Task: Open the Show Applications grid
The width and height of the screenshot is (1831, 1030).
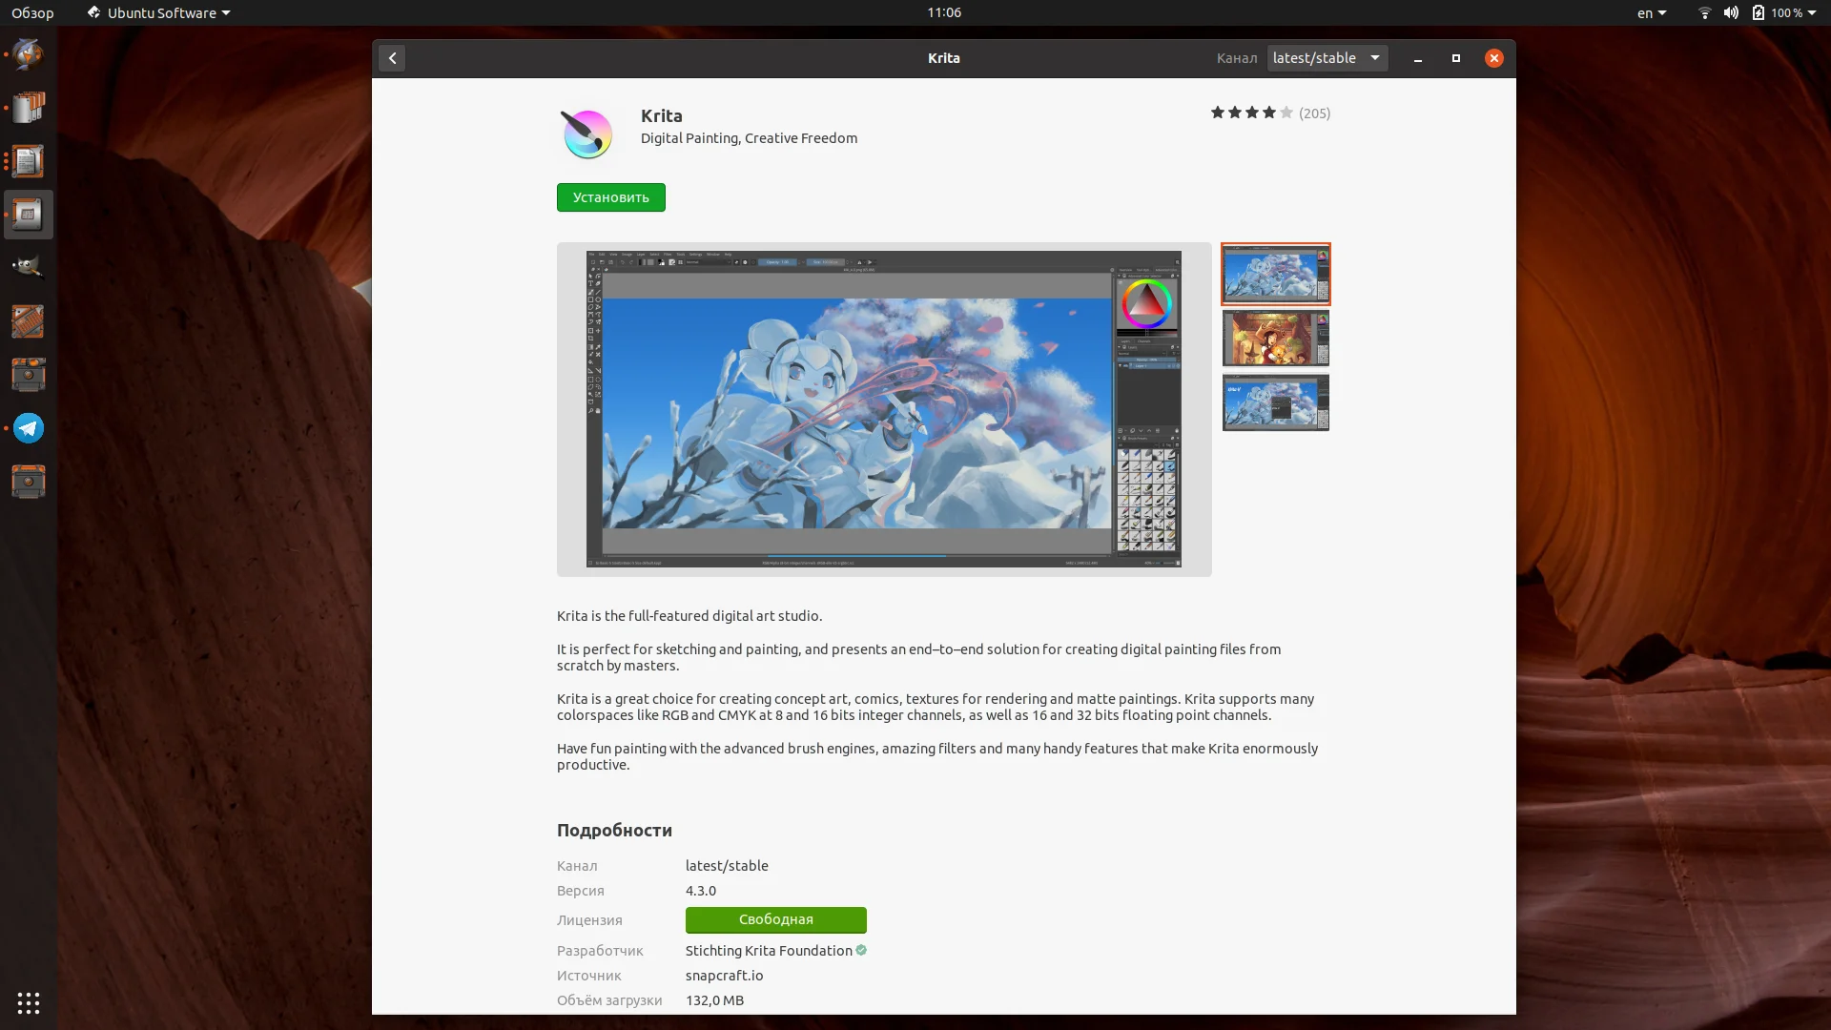Action: point(29,1002)
